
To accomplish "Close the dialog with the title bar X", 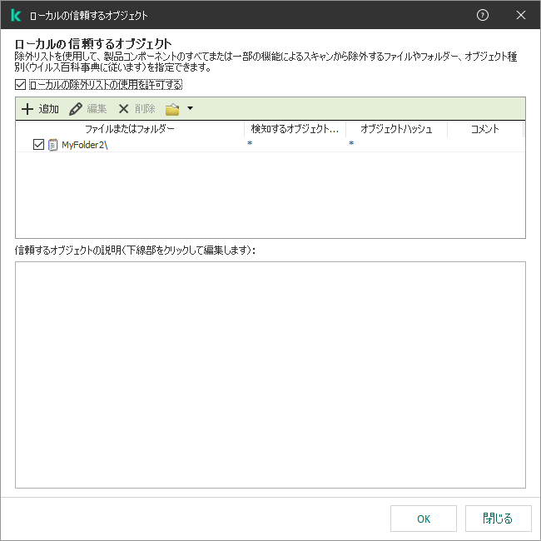I will pos(521,15).
